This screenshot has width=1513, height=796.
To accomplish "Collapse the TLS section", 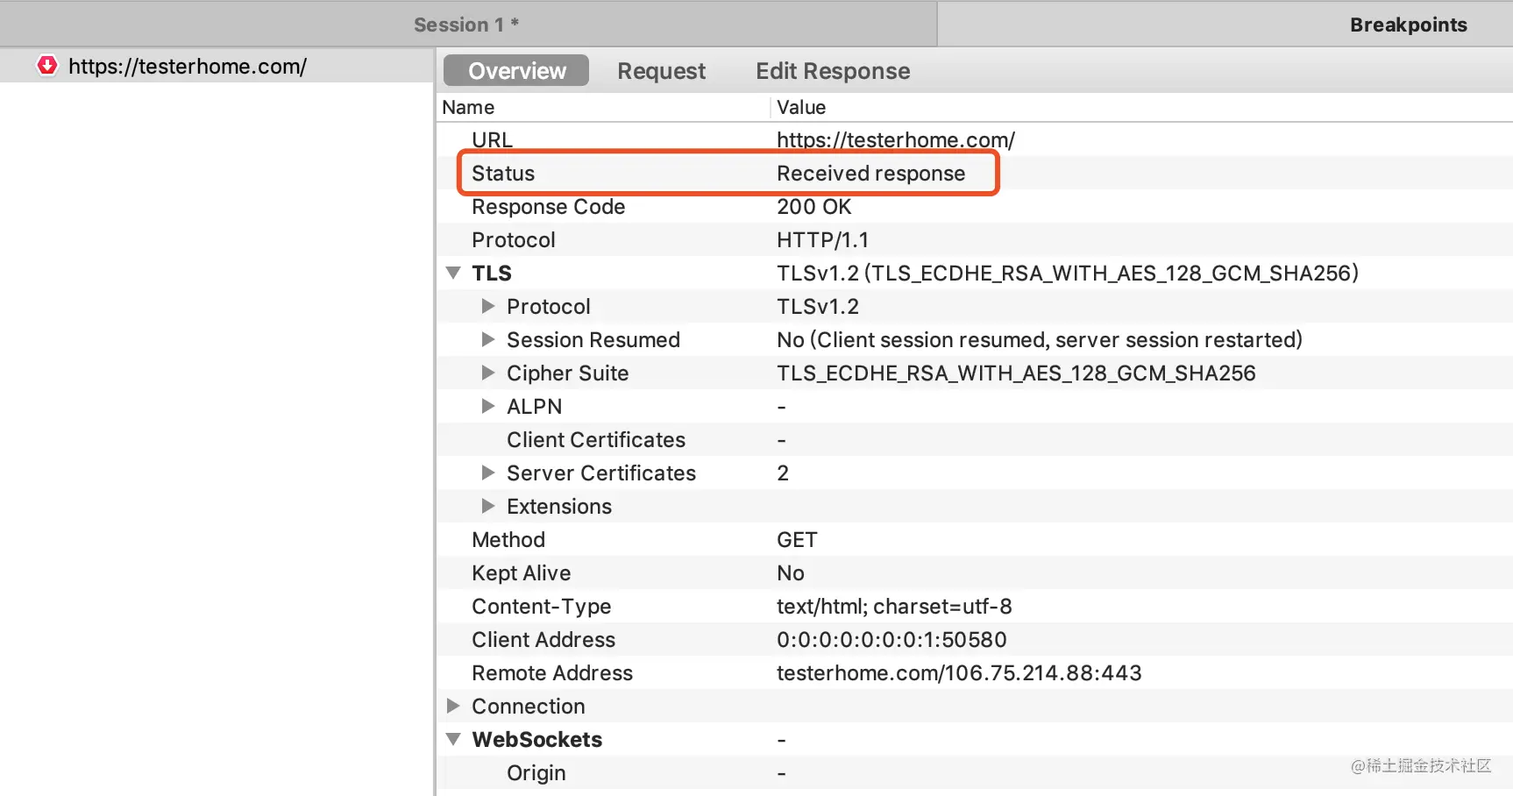I will (x=453, y=274).
